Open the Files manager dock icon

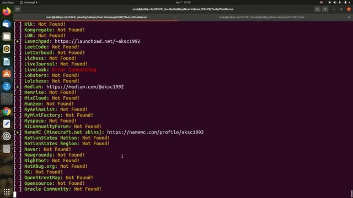7,36
